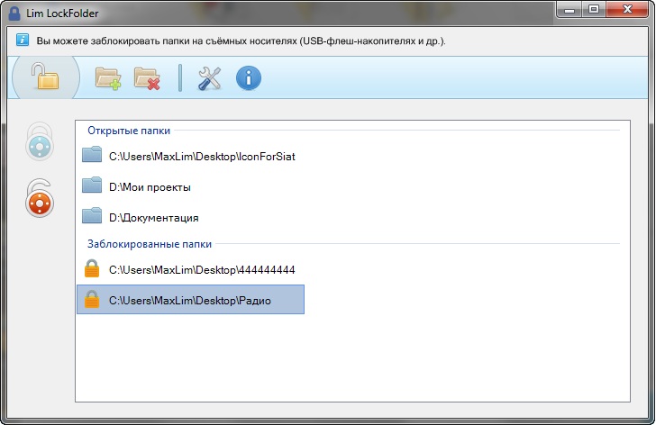Click the folder icon beside IconForSiat

coord(92,155)
